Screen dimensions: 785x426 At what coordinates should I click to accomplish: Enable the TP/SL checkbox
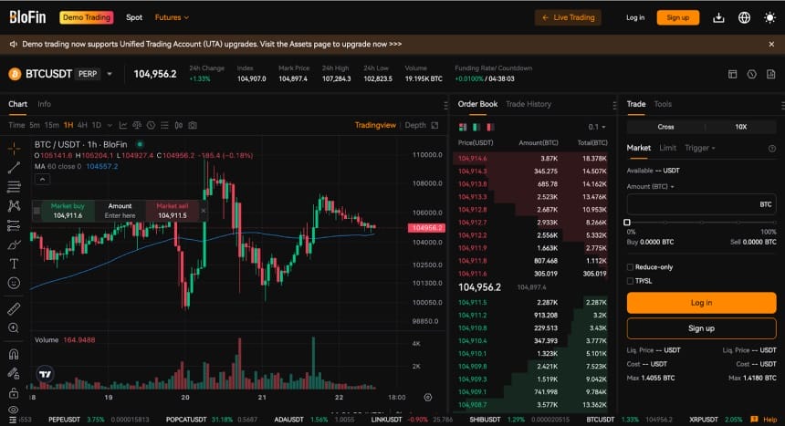631,281
